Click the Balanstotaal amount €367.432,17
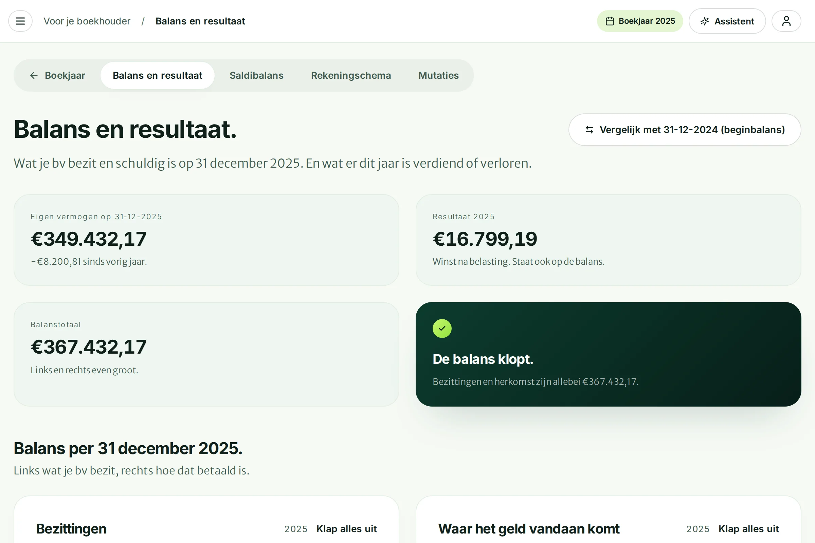815x543 pixels. click(x=89, y=347)
